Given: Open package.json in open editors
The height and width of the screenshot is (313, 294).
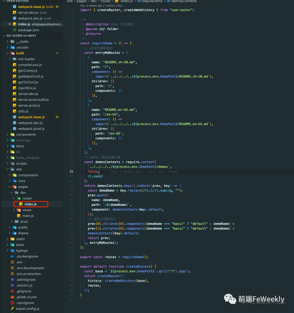Looking at the screenshot, I should pyautogui.click(x=29, y=30).
